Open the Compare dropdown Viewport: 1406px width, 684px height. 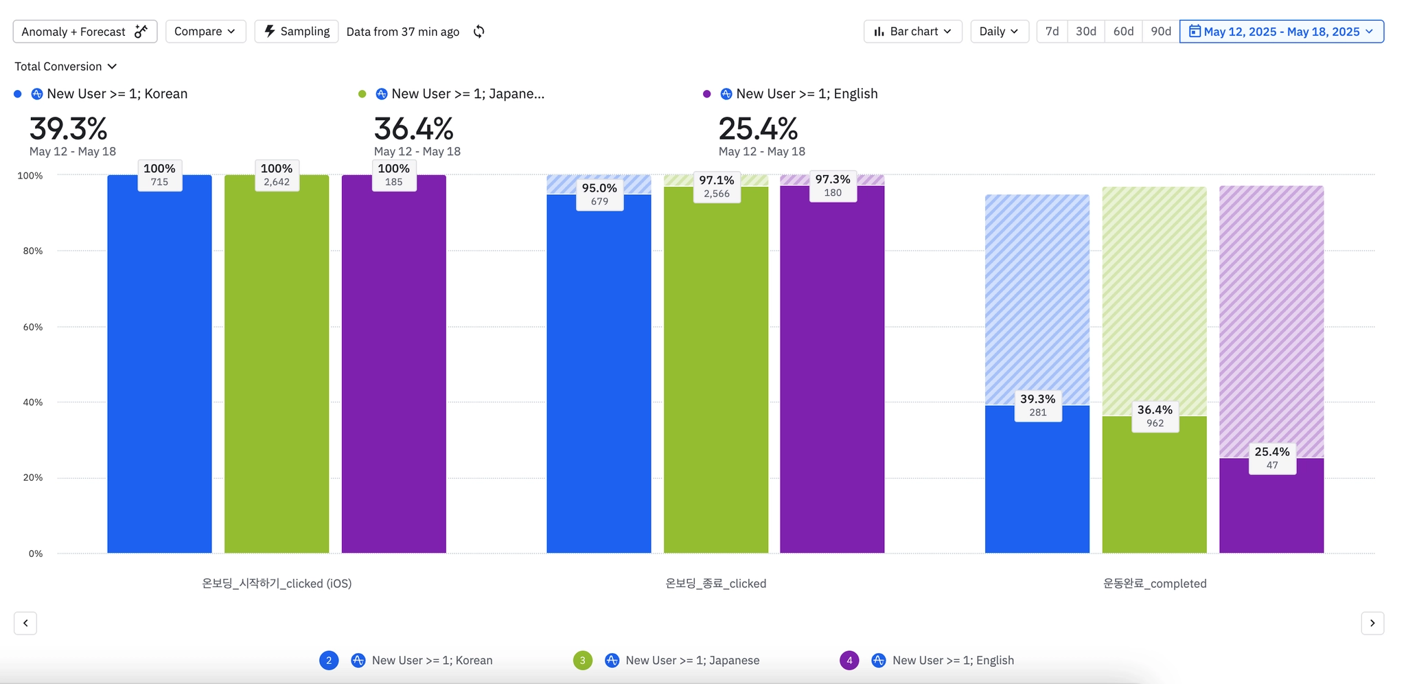205,32
